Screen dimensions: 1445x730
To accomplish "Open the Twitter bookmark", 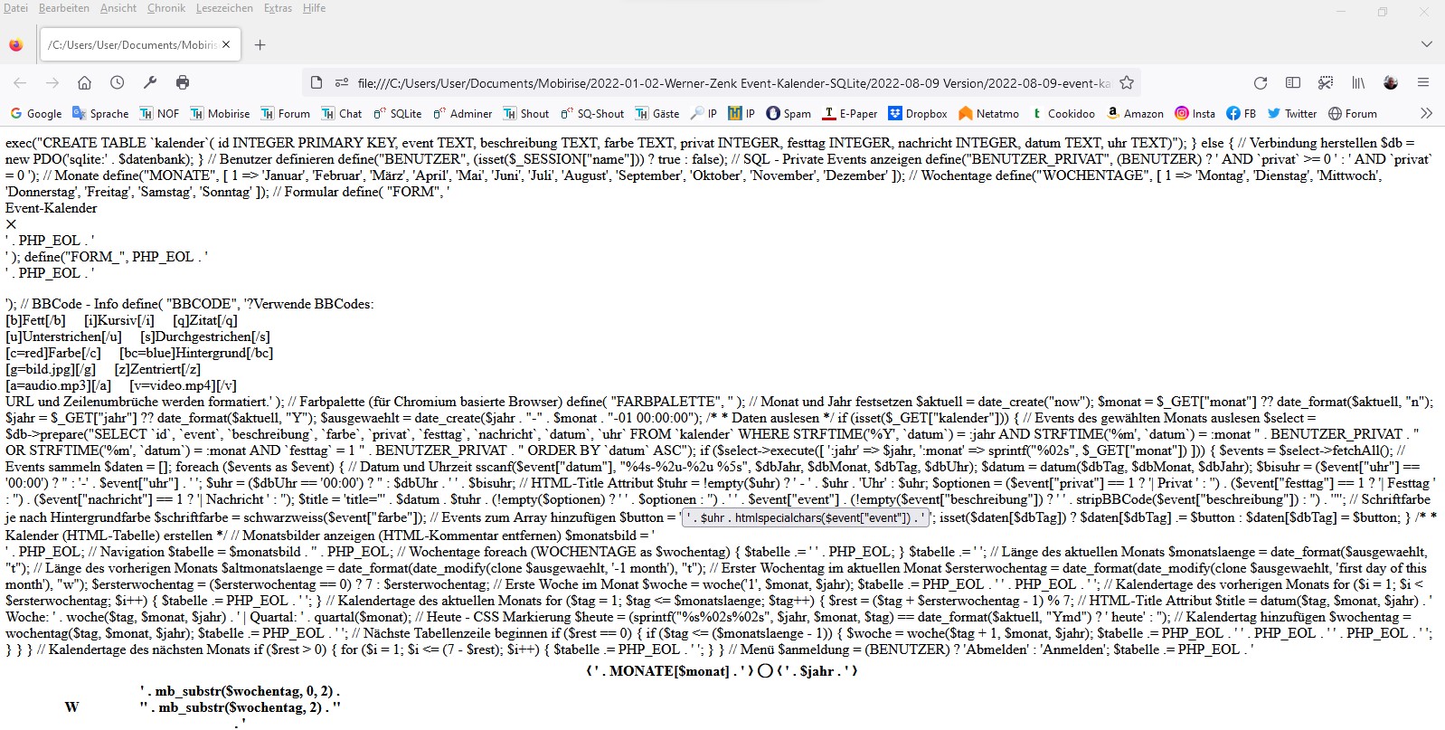I will (1292, 114).
